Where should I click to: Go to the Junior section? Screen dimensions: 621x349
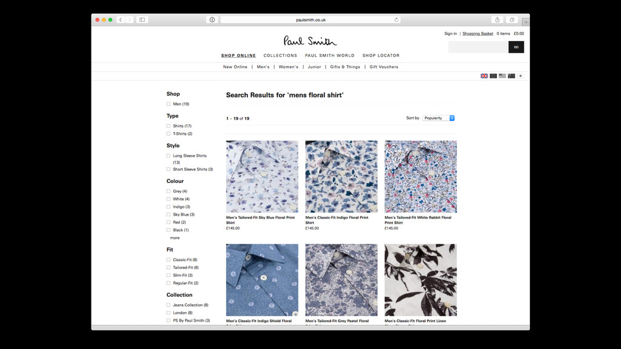point(314,67)
